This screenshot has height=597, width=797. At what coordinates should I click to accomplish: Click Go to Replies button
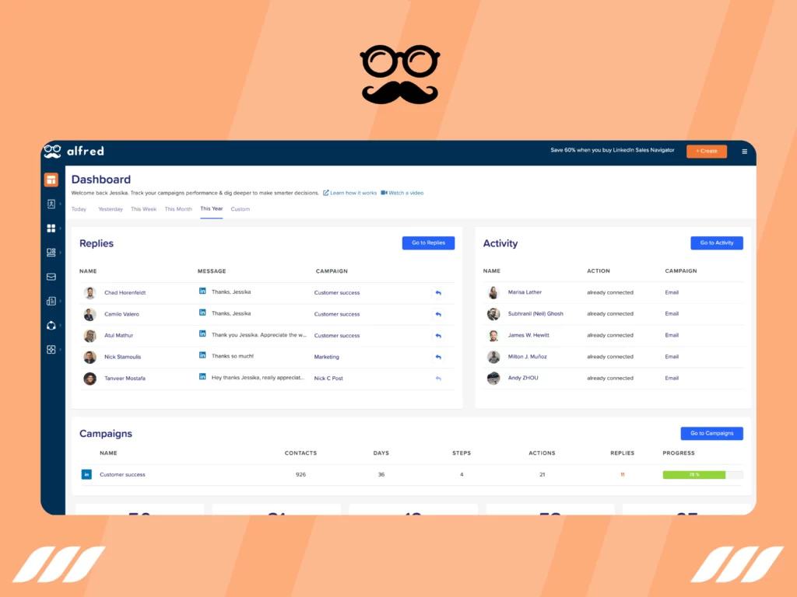point(429,243)
